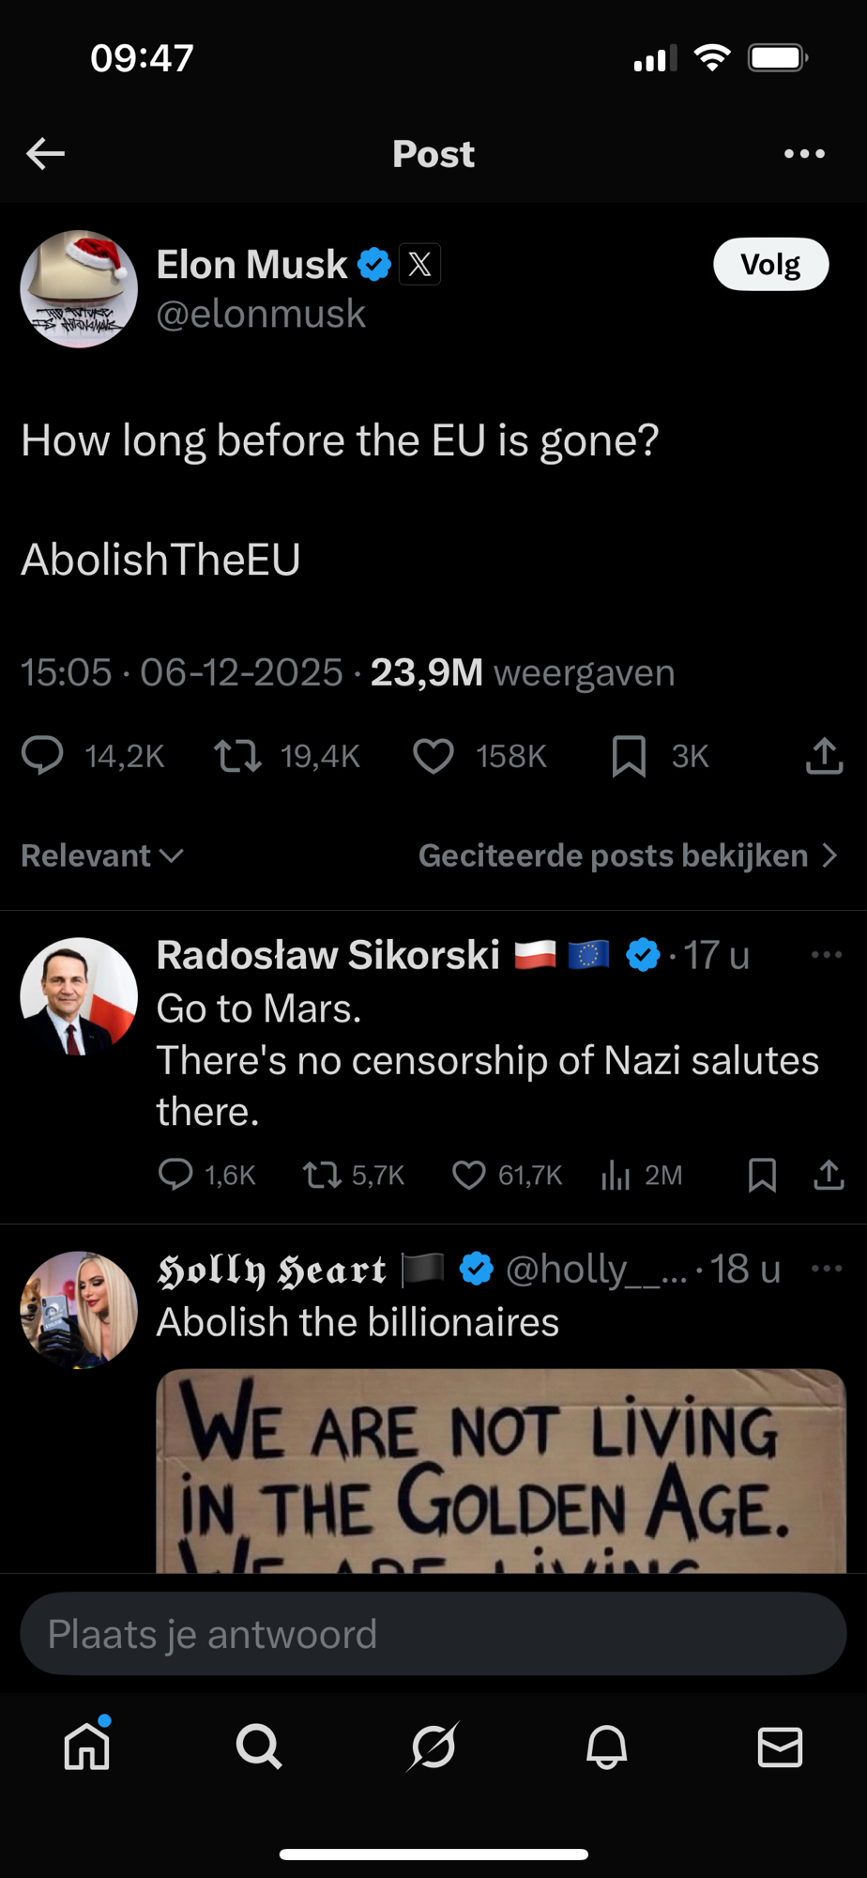Bookmark the main post with 3K bookmarks
The height and width of the screenshot is (1878, 867).
pyautogui.click(x=629, y=756)
